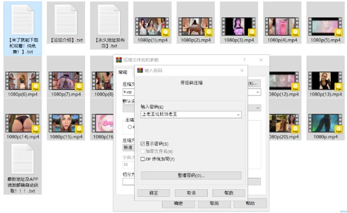The image size is (347, 213).
Task: Switch to the 常规 tab
Action: (123, 72)
